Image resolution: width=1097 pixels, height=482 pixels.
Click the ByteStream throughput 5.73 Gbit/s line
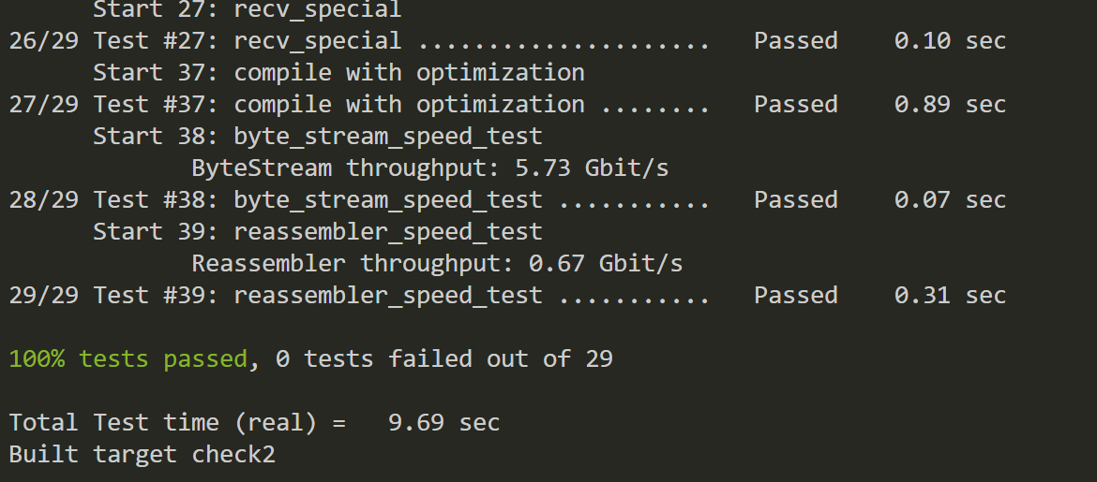point(429,168)
